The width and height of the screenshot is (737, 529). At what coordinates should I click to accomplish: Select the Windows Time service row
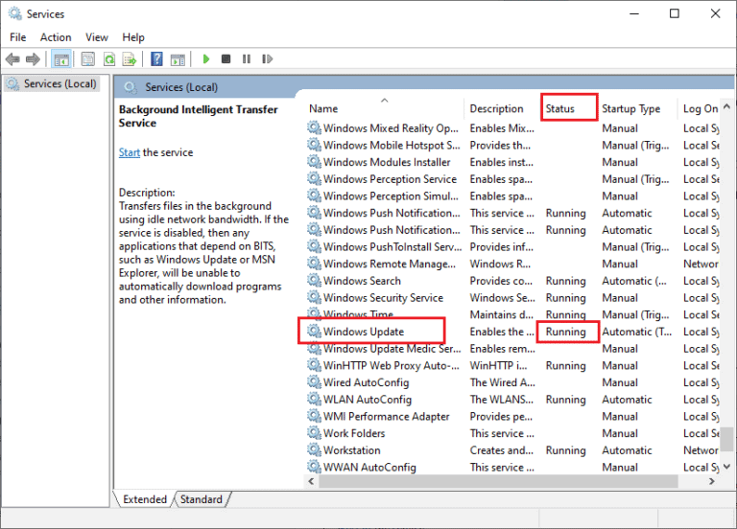512,314
